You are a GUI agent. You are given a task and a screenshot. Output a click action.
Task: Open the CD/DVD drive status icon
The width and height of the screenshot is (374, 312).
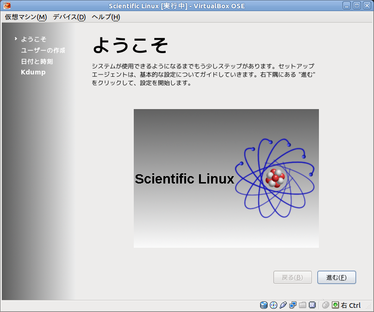click(273, 305)
